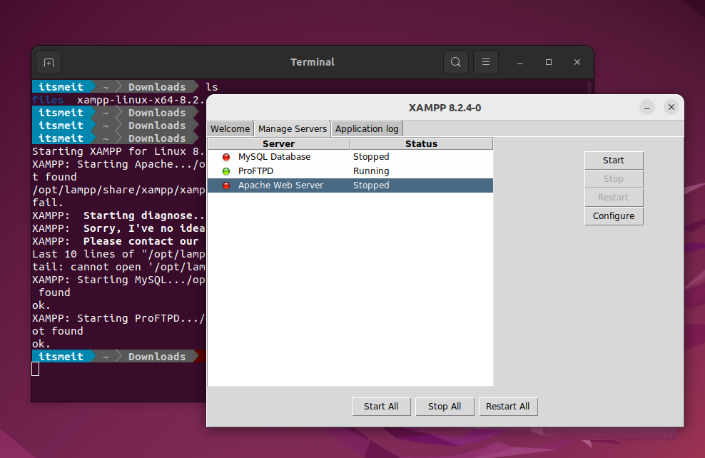
Task: Start the selected Apache Web Server
Action: tap(613, 160)
